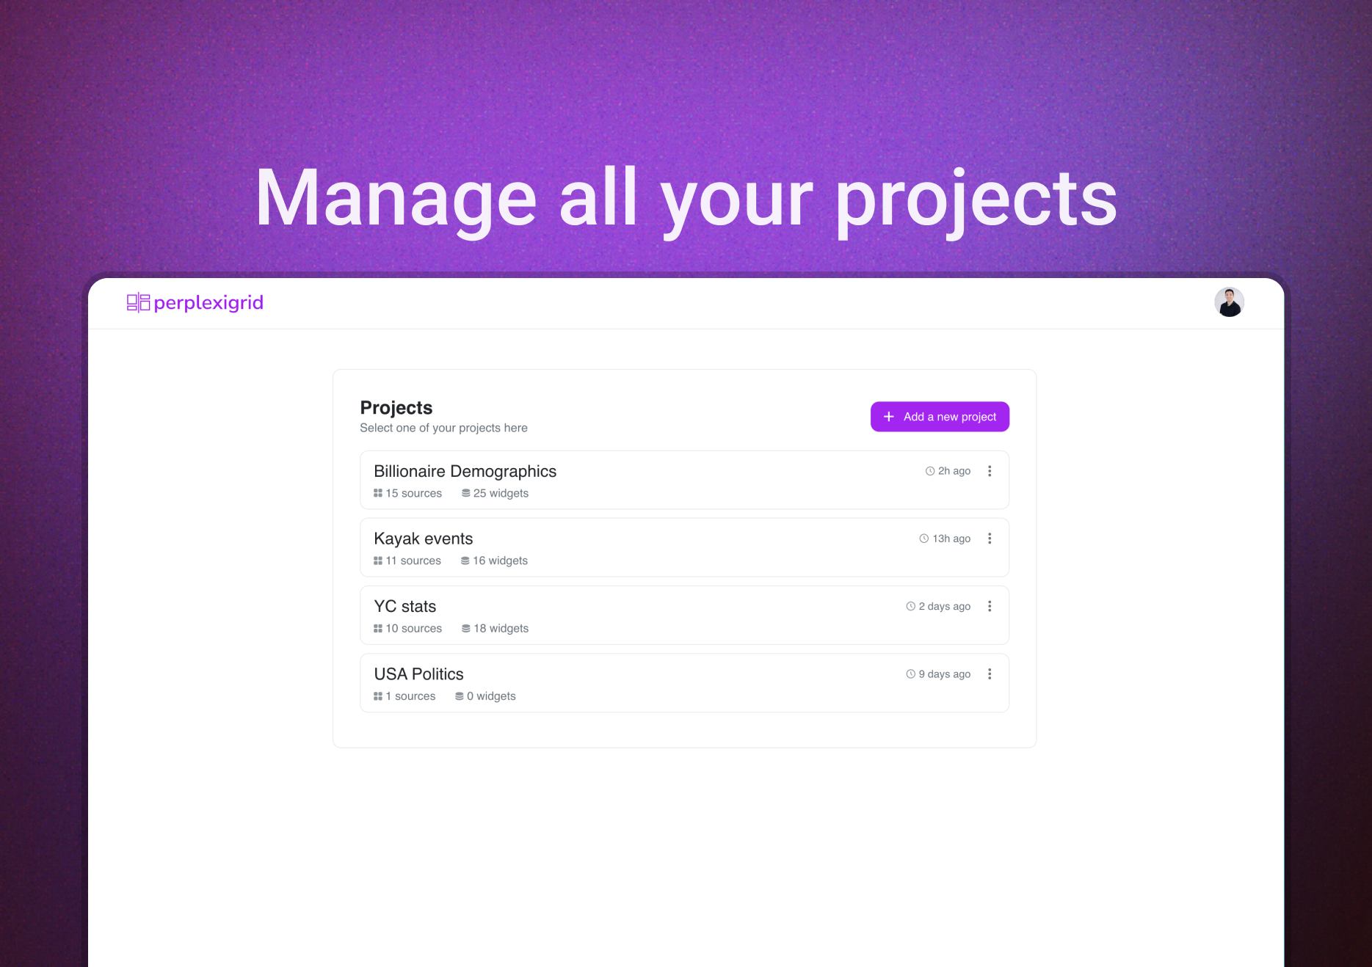Image resolution: width=1372 pixels, height=967 pixels.
Task: Click the '9 days ago' timestamp
Action: [945, 674]
